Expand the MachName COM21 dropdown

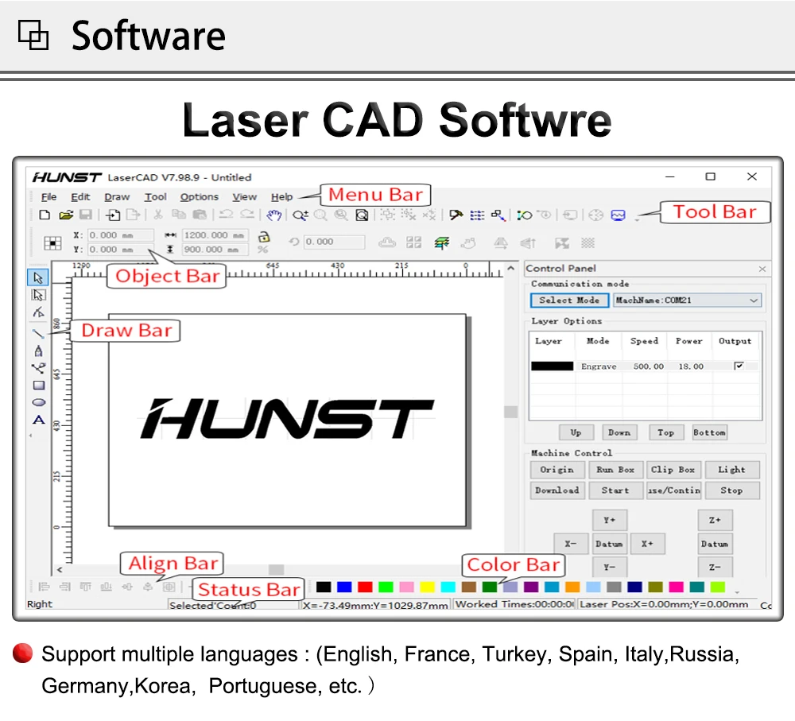pyautogui.click(x=754, y=300)
